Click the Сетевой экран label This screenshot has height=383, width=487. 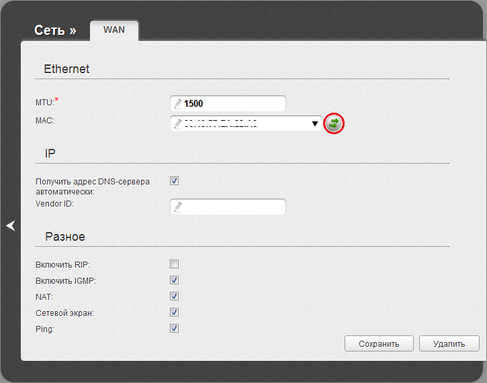click(x=64, y=313)
